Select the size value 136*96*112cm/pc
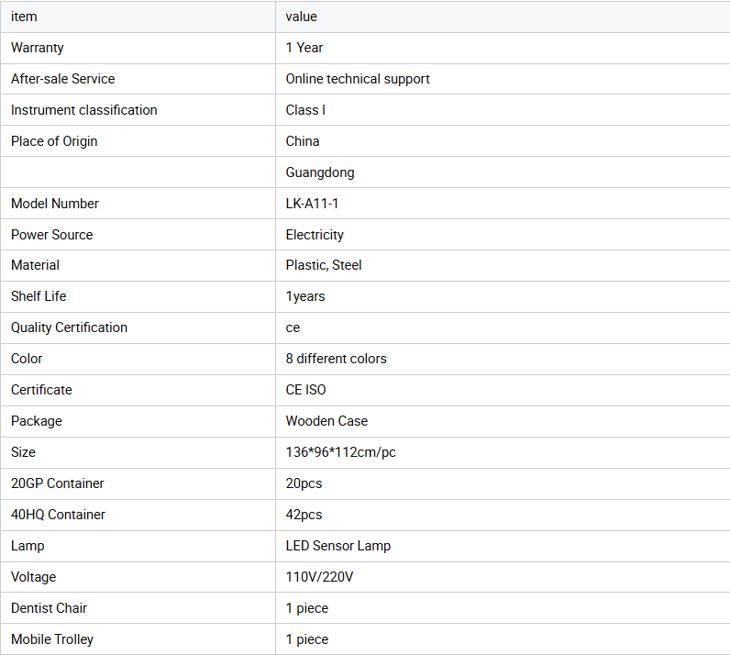Image resolution: width=730 pixels, height=655 pixels. [341, 452]
